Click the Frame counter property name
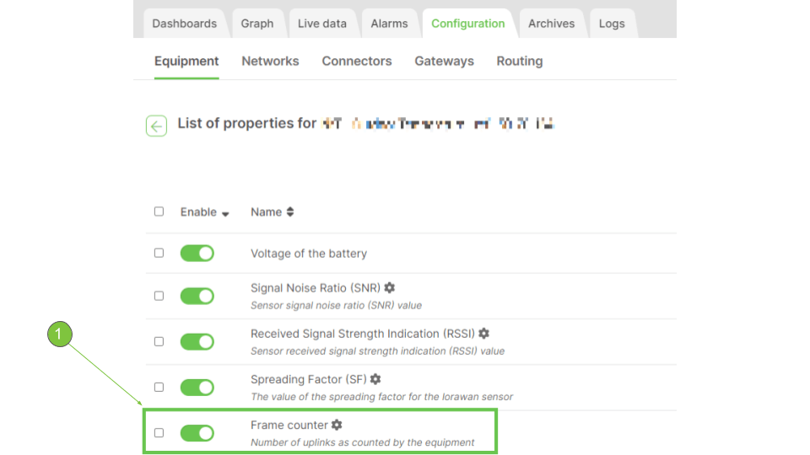 pyautogui.click(x=289, y=425)
